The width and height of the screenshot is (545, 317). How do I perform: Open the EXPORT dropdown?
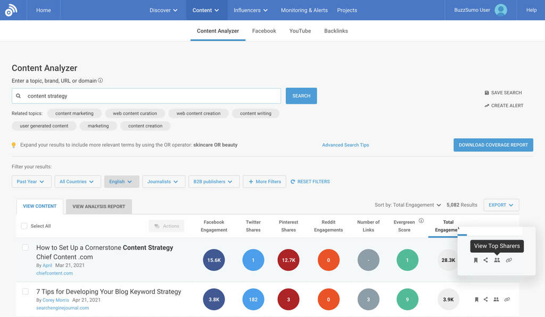pyautogui.click(x=501, y=205)
